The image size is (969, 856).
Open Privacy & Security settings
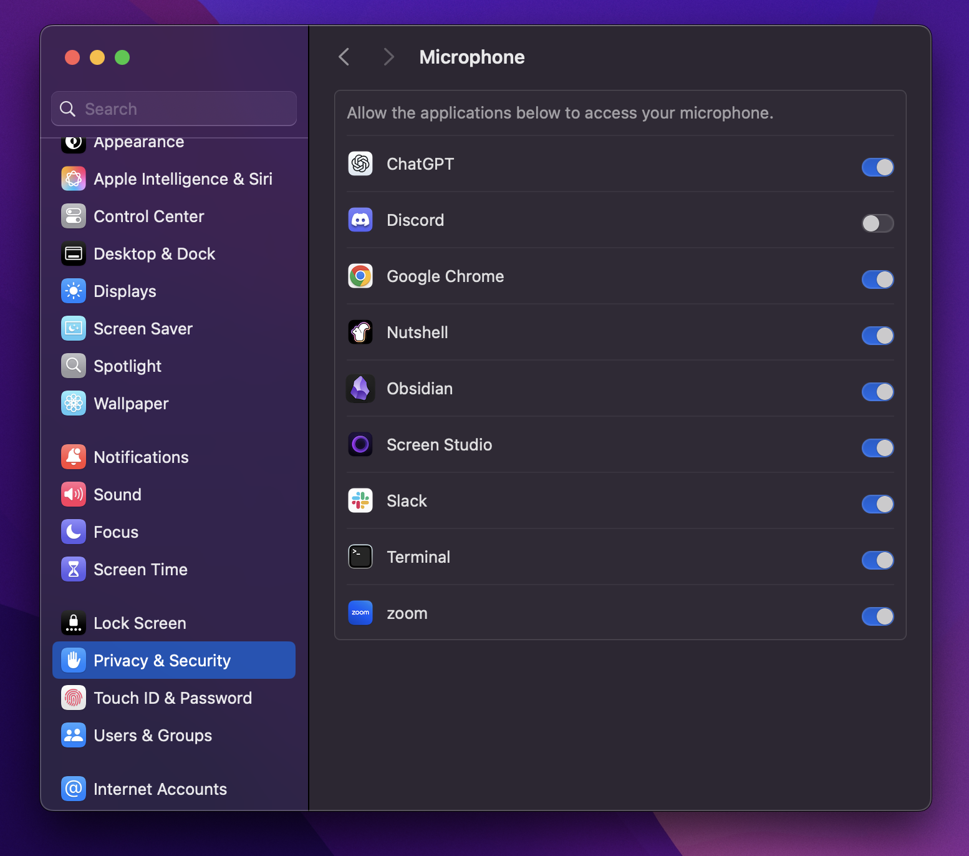click(162, 660)
